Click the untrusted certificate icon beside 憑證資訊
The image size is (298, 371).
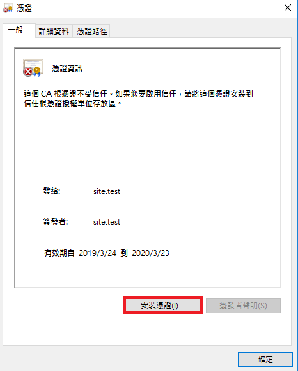click(33, 68)
